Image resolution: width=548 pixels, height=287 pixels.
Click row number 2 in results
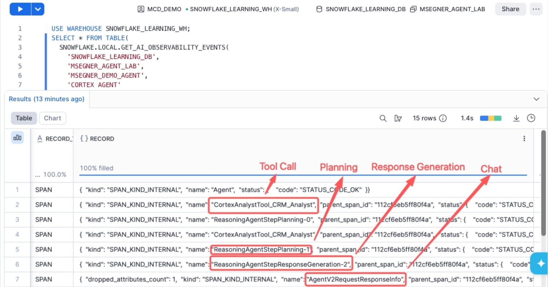[17, 205]
